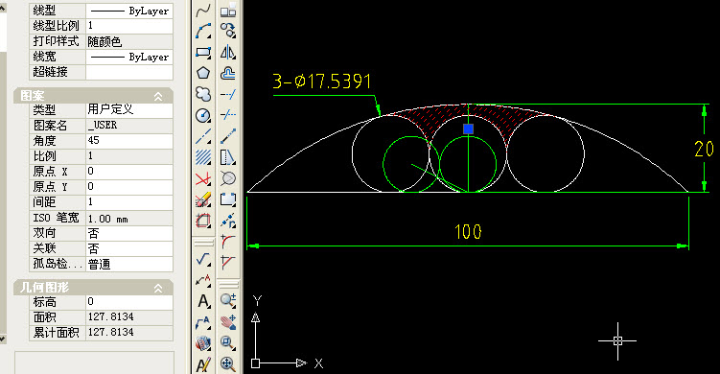Click the dimension text 100

468,231
